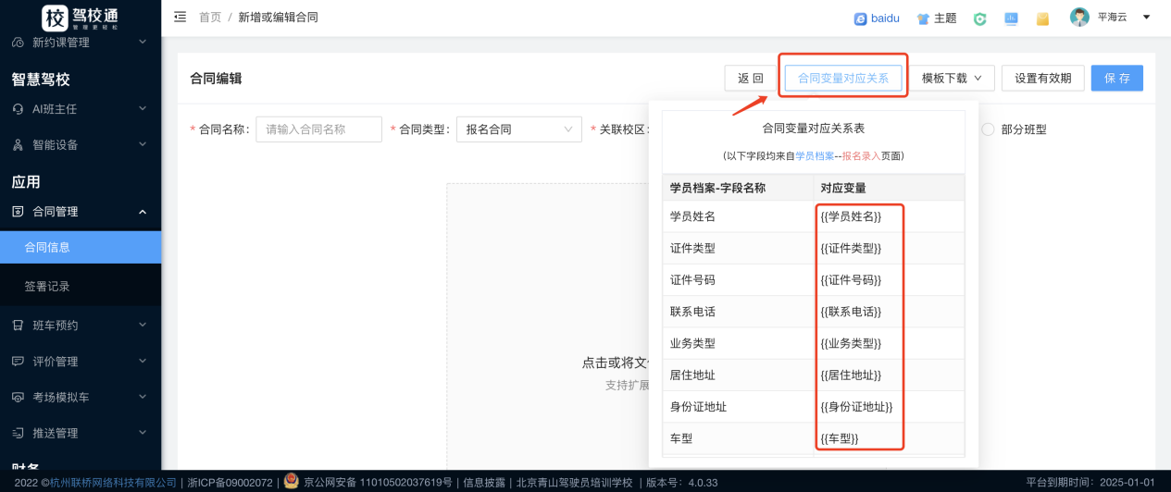This screenshot has width=1171, height=492.
Task: Collapse the 合同管理 menu chevron
Action: click(142, 212)
